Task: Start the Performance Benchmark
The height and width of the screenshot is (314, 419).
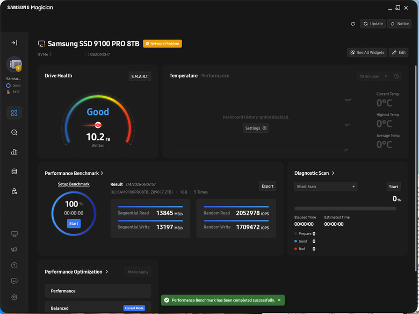Action: pyautogui.click(x=74, y=224)
